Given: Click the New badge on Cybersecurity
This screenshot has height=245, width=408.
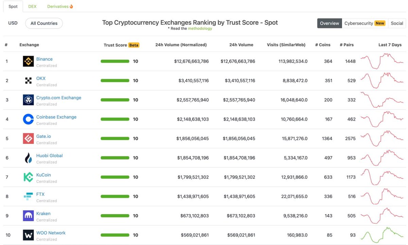Looking at the screenshot, I should coord(380,23).
